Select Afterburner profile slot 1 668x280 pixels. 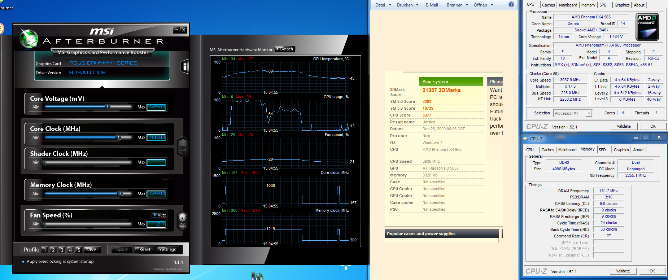44,250
